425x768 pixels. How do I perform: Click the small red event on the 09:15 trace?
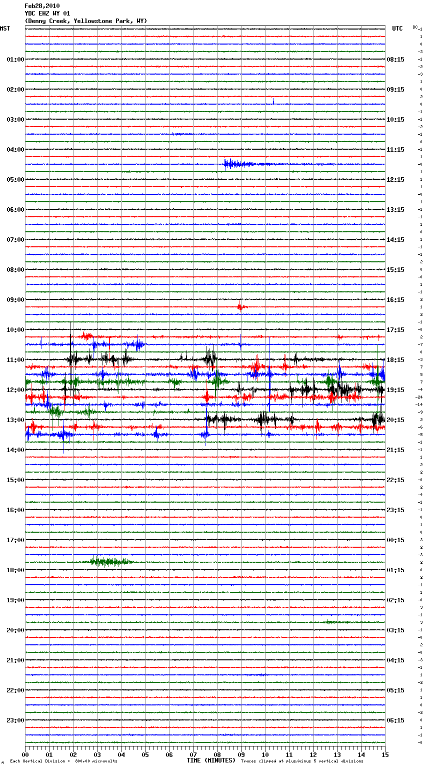[240, 307]
